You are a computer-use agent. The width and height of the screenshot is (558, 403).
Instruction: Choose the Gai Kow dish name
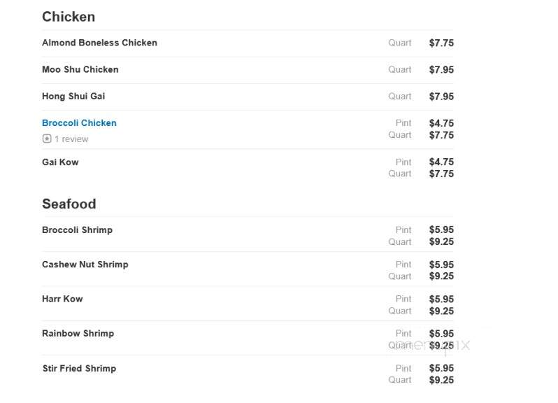pos(60,162)
